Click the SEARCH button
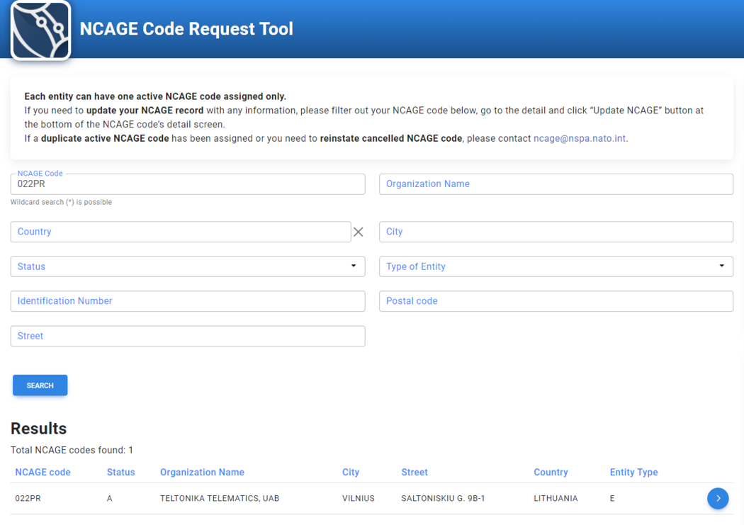Screen dimensions: 744x525 [x=40, y=385]
